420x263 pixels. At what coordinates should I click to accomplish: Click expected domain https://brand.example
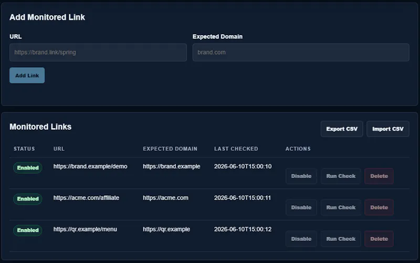(x=172, y=166)
